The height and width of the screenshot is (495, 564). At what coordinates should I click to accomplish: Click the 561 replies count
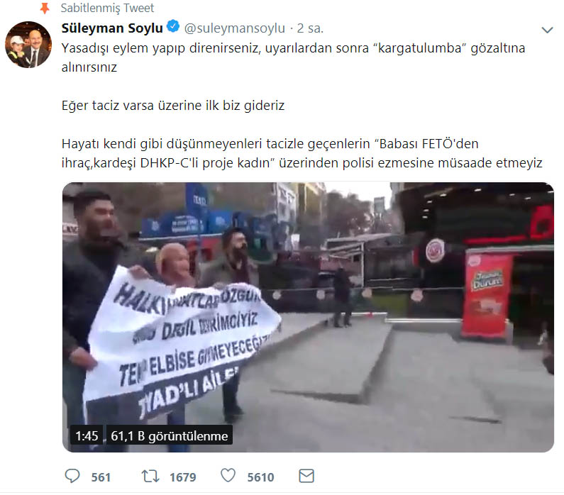click(101, 477)
